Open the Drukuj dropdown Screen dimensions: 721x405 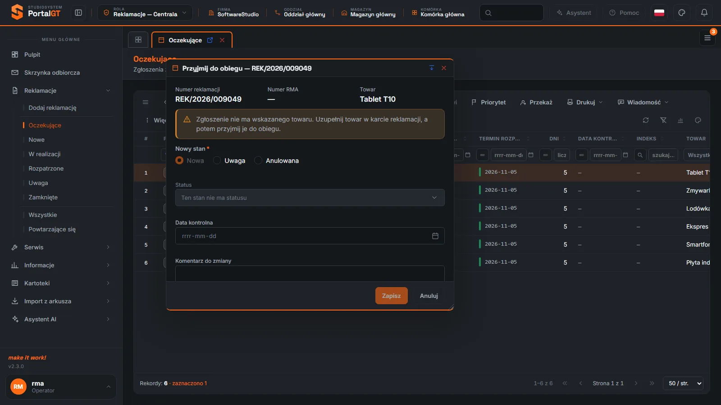(584, 102)
